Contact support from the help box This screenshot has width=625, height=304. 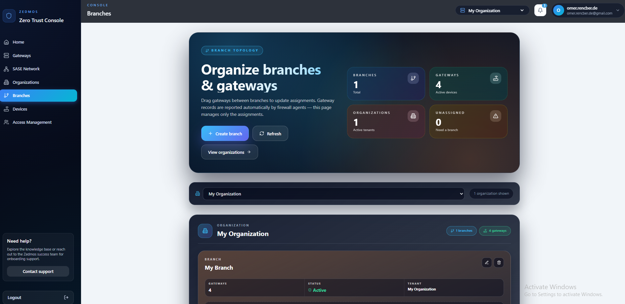click(38, 271)
